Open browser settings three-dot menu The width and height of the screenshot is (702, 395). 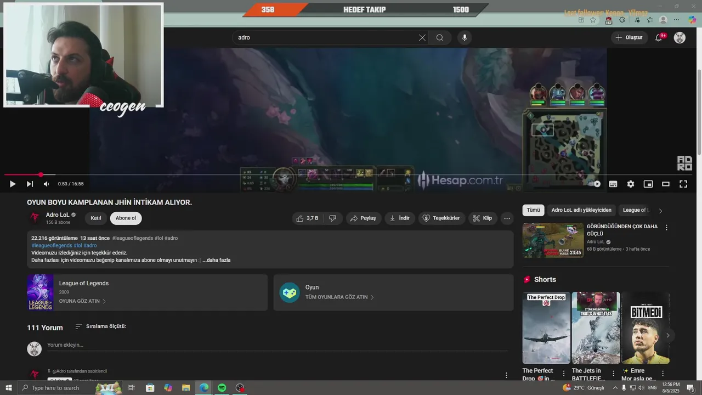pyautogui.click(x=677, y=20)
